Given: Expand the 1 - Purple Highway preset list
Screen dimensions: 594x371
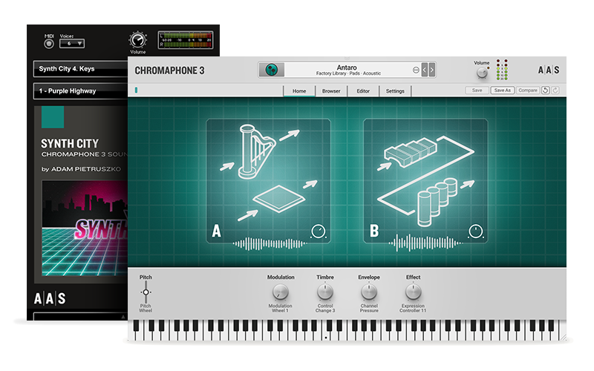Looking at the screenshot, I should click(x=78, y=91).
